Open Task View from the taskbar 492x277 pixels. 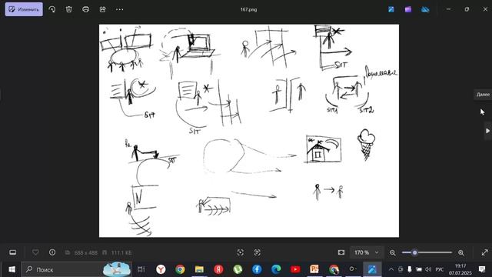click(141, 269)
